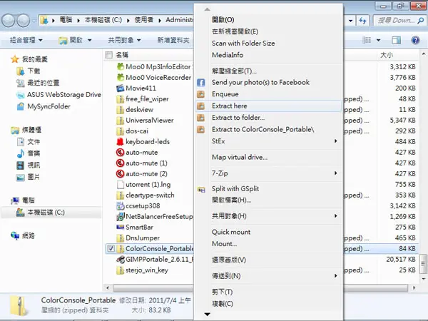Click the keyboard-leds file icon
This screenshot has width=428, height=321.
tap(120, 142)
